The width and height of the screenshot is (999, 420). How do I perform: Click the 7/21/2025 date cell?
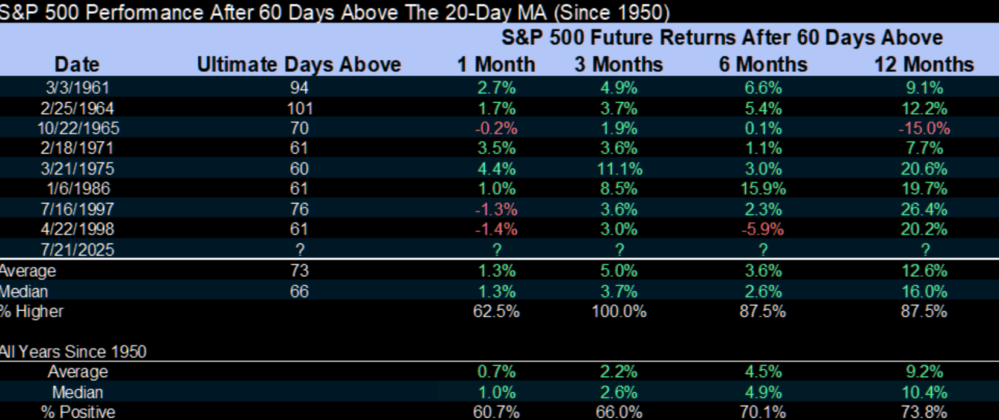(x=77, y=250)
